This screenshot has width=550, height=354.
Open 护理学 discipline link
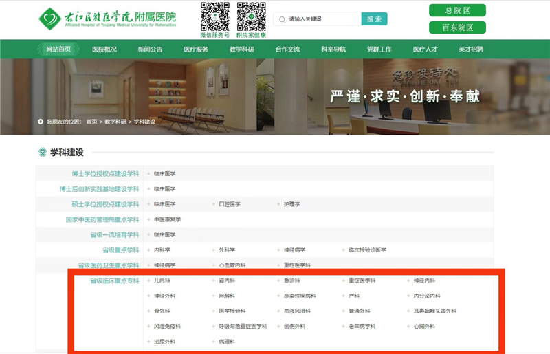[291, 204]
